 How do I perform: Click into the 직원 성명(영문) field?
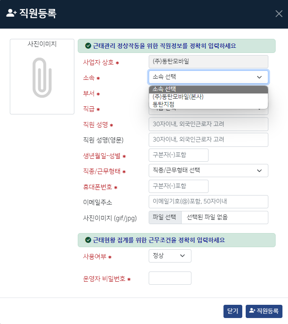pyautogui.click(x=209, y=140)
